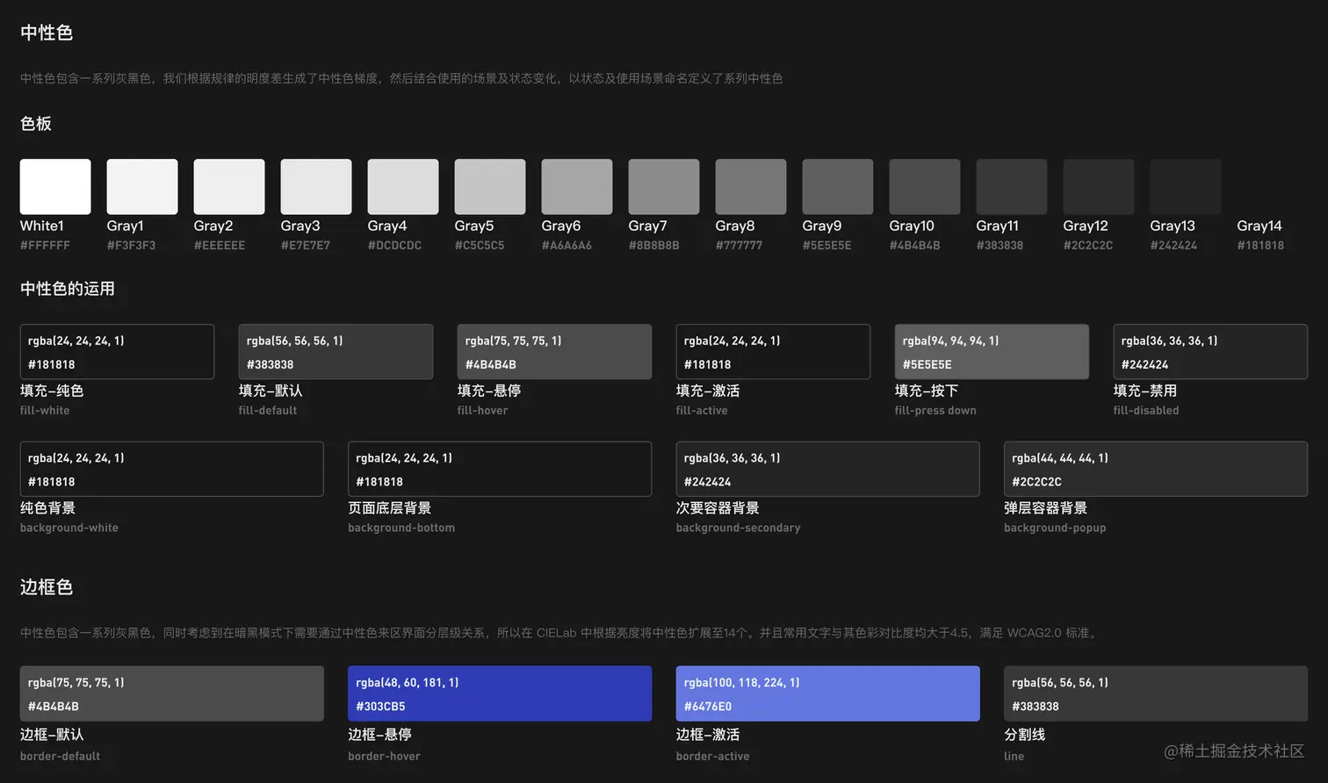Click the border-active token name

click(713, 757)
